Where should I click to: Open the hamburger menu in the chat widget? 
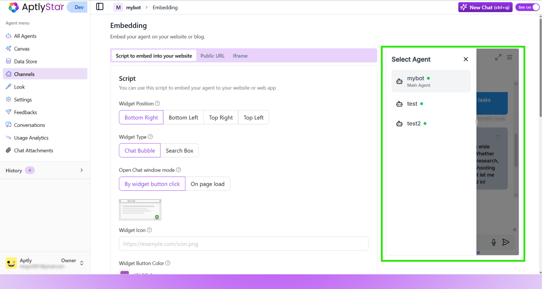click(510, 57)
